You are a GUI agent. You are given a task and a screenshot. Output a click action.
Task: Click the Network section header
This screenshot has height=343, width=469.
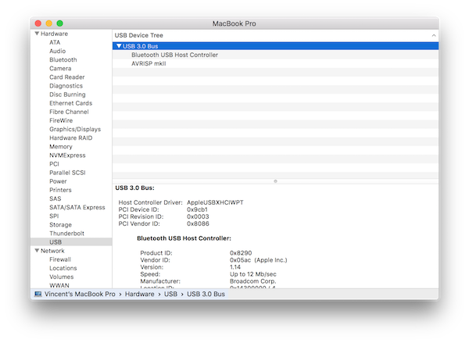(52, 251)
